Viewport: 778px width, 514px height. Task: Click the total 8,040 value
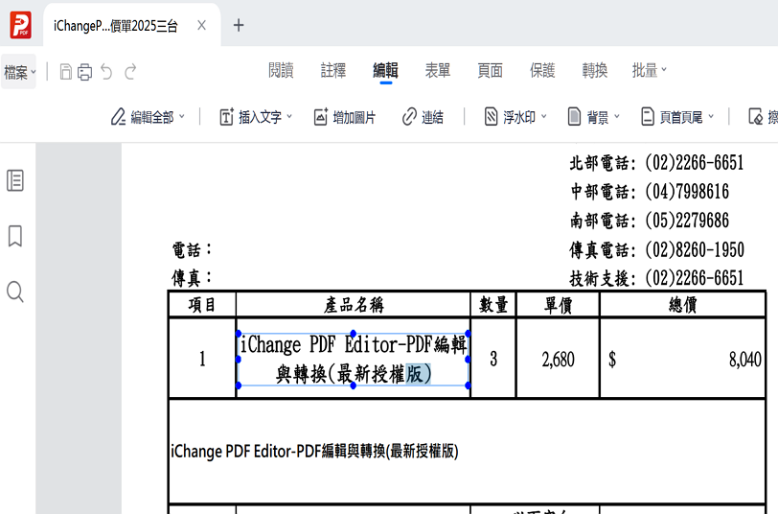[744, 359]
